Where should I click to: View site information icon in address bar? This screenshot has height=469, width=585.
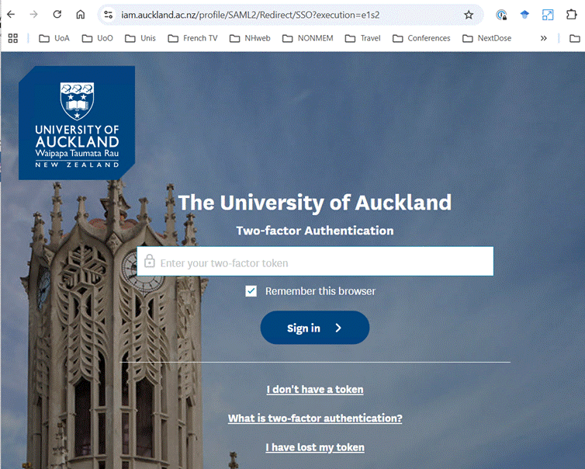(x=108, y=15)
